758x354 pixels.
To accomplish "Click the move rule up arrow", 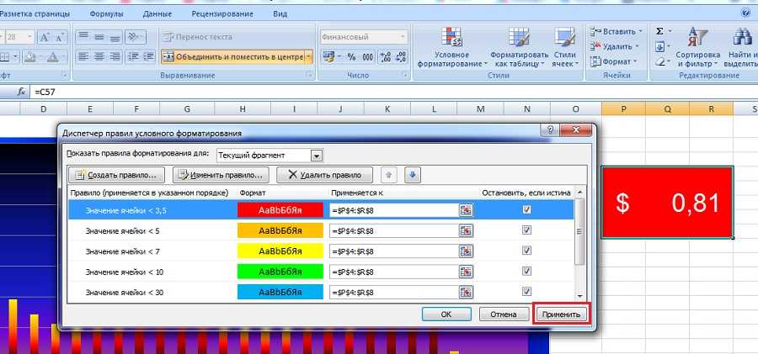I will coord(388,175).
